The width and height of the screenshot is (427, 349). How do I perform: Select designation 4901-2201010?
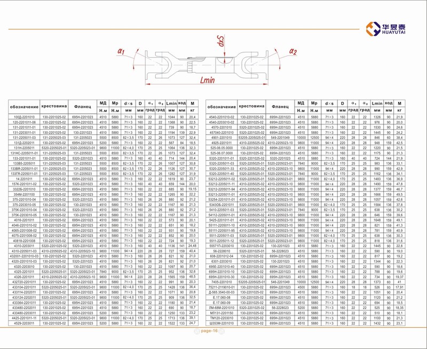(x=222, y=138)
